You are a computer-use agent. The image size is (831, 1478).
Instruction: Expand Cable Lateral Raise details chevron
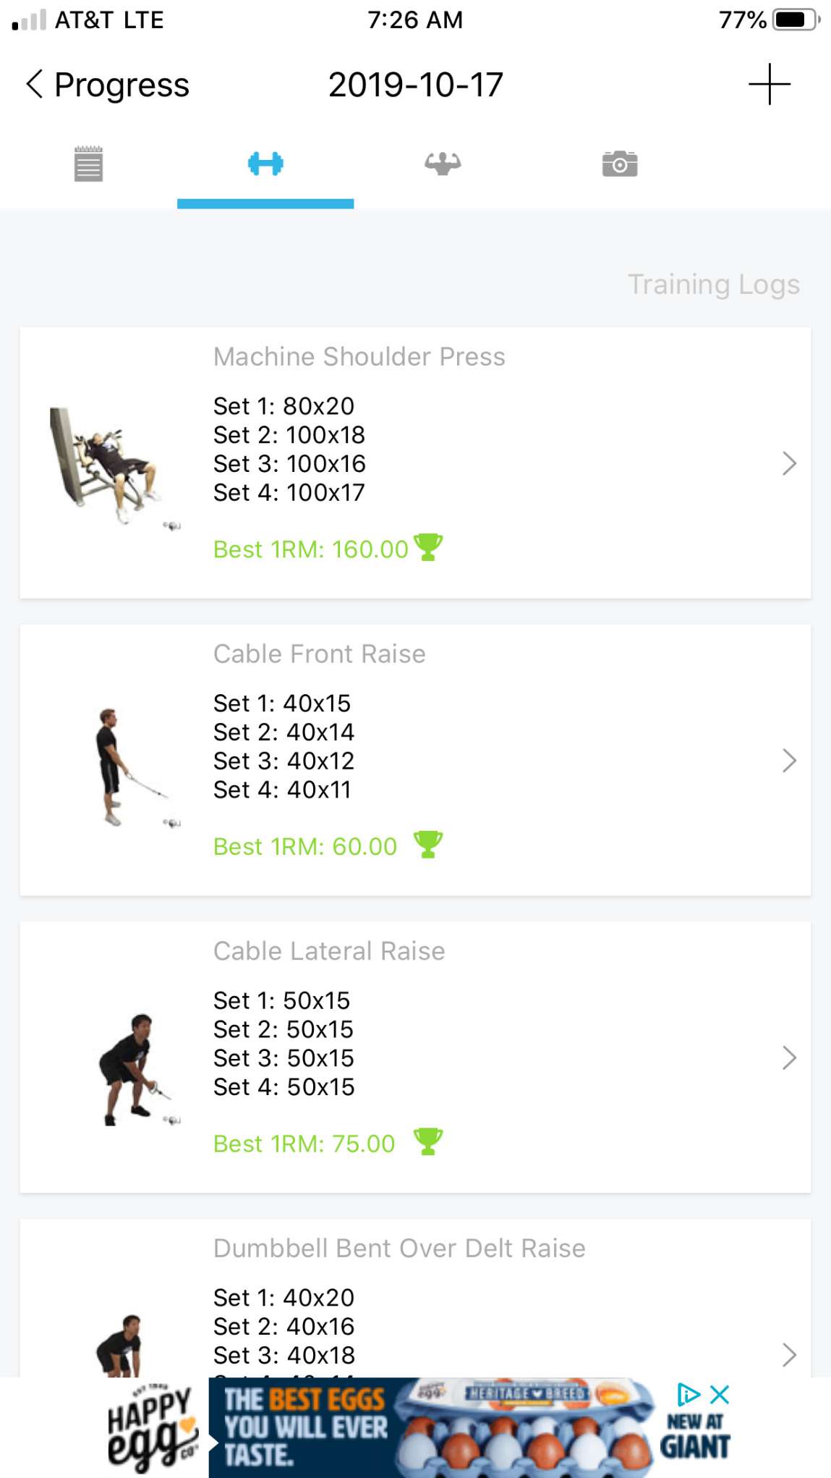coord(789,1058)
